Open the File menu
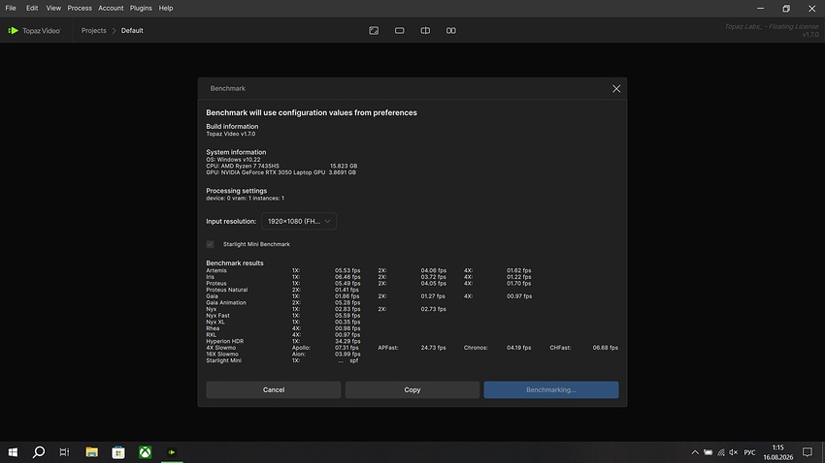The width and height of the screenshot is (825, 463). 11,8
